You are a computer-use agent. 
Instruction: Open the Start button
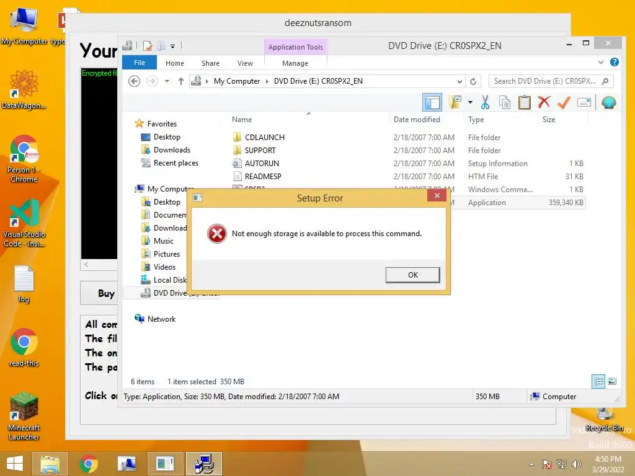coord(15,464)
